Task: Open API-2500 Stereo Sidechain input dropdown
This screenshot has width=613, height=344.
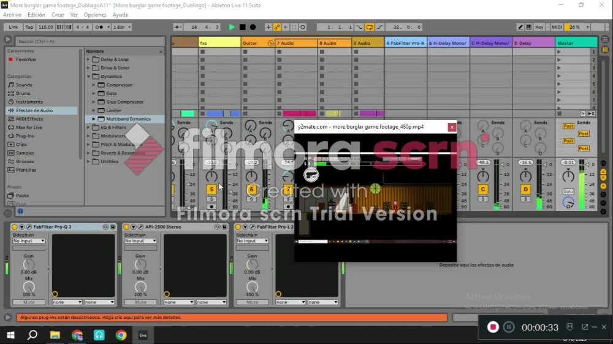Action: (x=140, y=241)
